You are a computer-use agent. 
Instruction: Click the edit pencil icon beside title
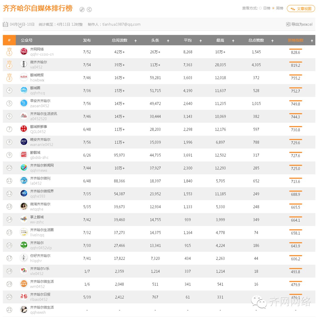(x=82, y=10)
